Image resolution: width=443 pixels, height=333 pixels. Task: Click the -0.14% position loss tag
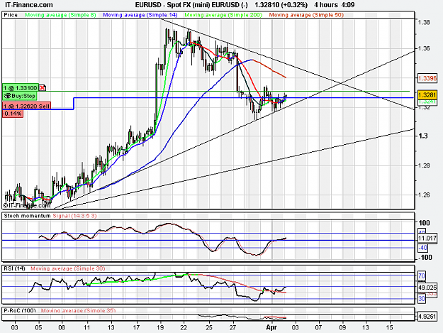pyautogui.click(x=13, y=114)
